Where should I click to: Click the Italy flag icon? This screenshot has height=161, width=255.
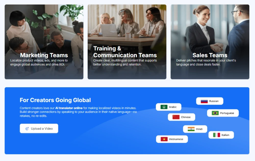[x=216, y=135]
